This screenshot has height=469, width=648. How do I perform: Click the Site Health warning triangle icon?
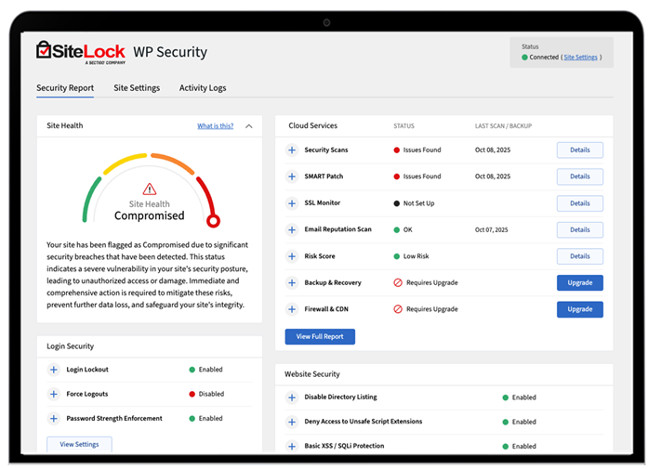coord(149,189)
